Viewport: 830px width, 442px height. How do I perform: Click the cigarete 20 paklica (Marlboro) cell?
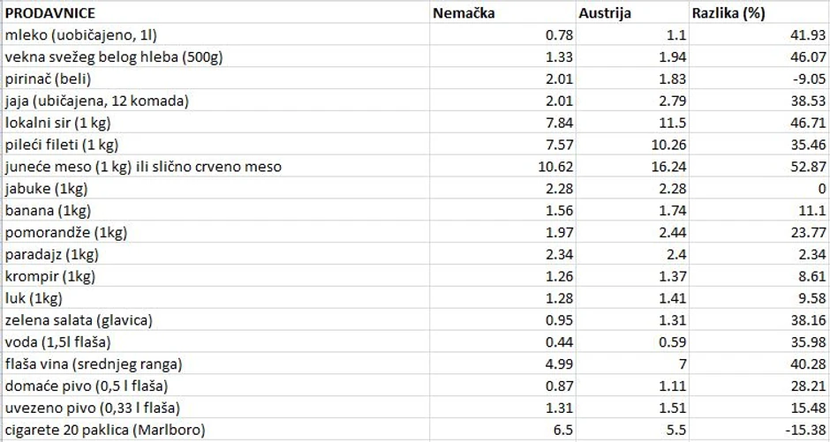click(104, 430)
